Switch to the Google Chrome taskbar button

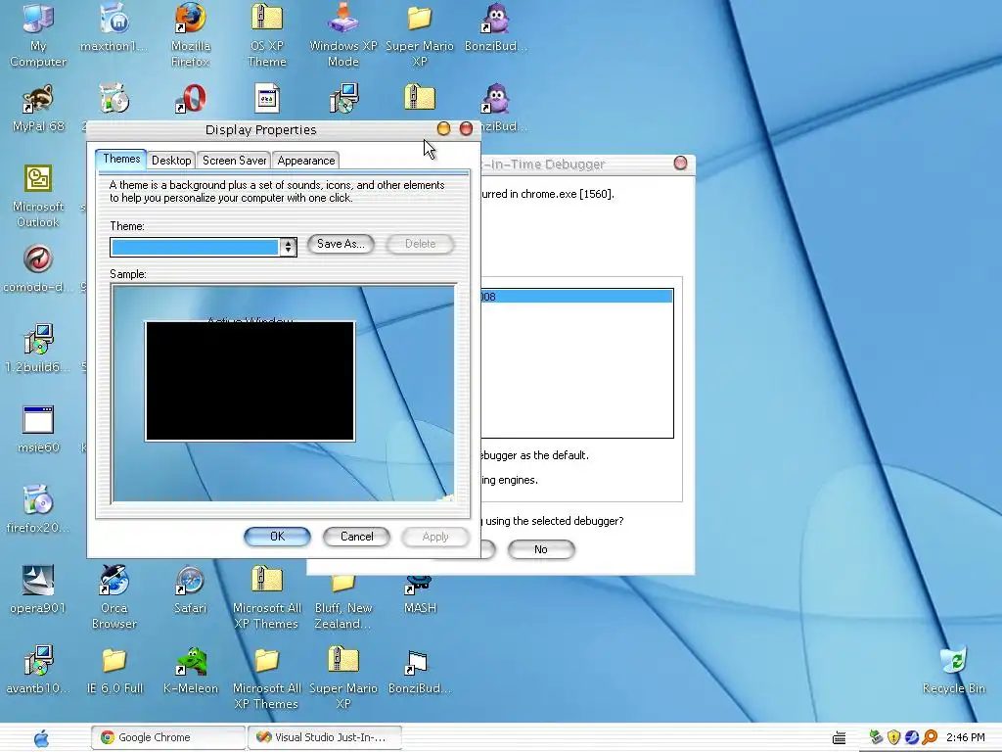coord(168,737)
